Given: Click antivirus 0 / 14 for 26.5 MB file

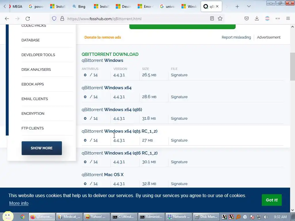Looking at the screenshot, I should (91, 75).
